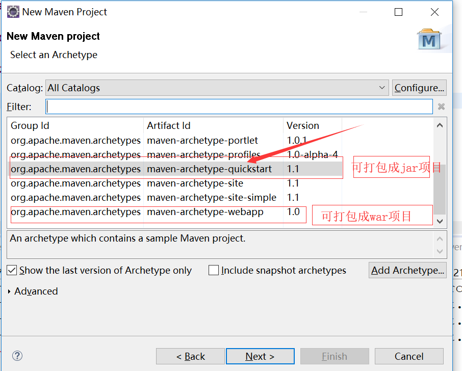
Task: Select the maven-archetype-webapp row
Action: point(205,212)
